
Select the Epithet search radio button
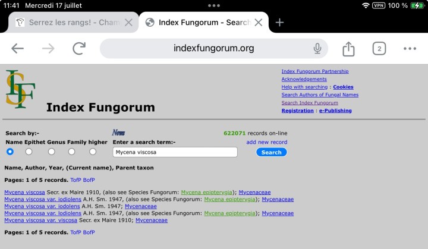(29, 152)
